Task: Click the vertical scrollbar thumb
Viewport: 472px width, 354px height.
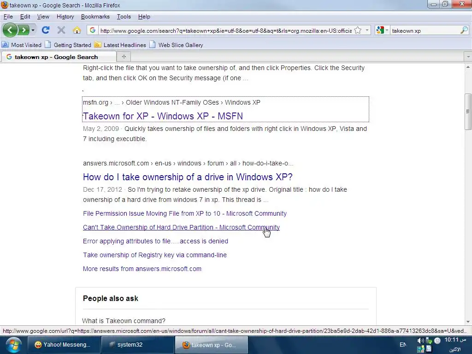Action: (x=468, y=112)
